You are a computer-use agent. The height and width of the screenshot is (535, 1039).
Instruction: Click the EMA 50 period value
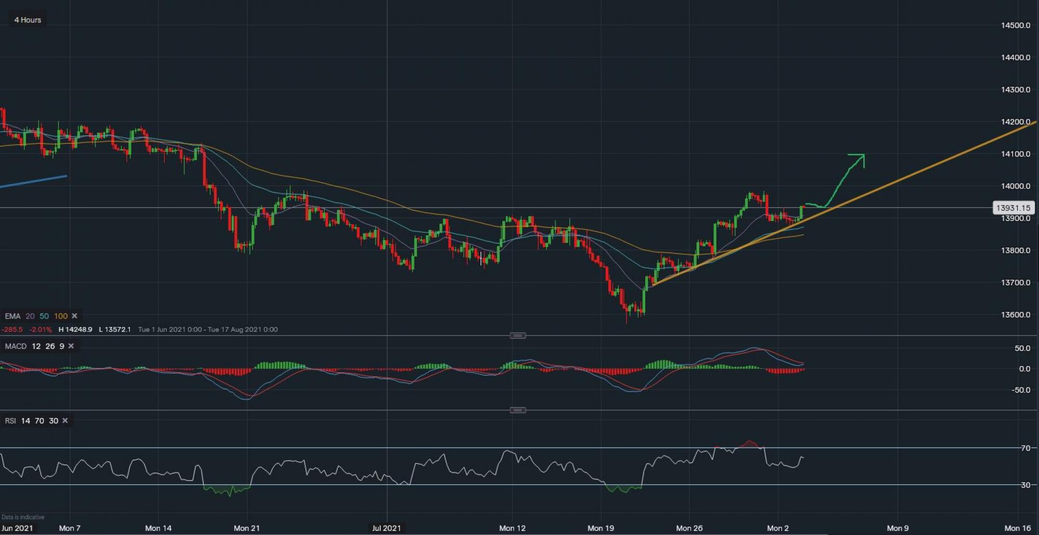[x=44, y=316]
